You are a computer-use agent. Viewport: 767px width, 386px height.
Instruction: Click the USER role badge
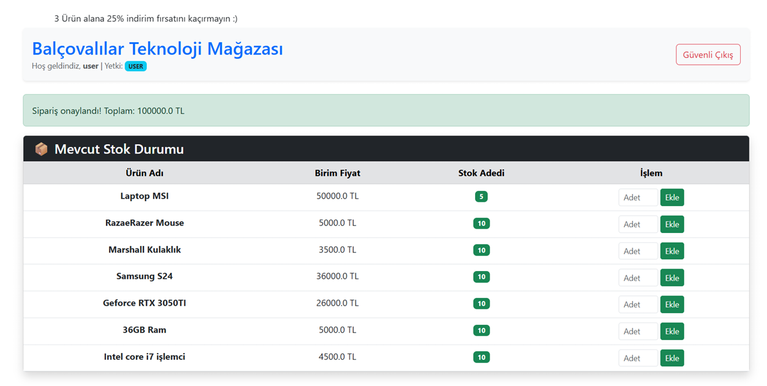click(135, 66)
